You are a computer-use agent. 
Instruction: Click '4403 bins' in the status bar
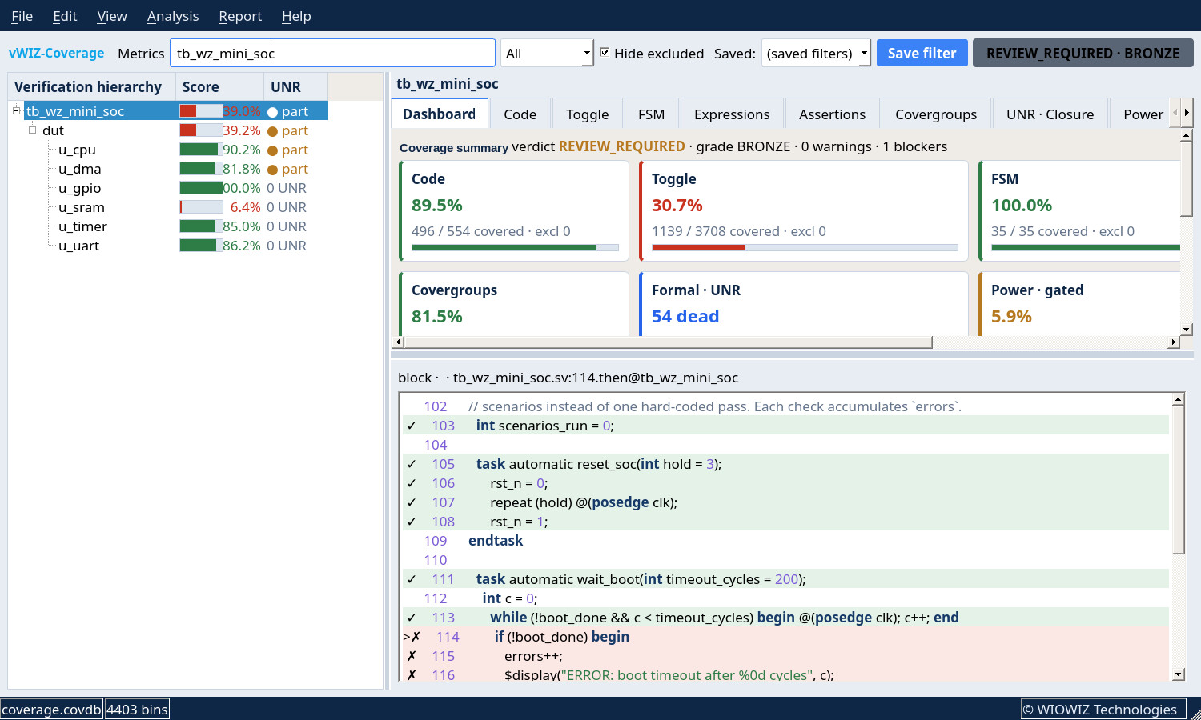[137, 710]
